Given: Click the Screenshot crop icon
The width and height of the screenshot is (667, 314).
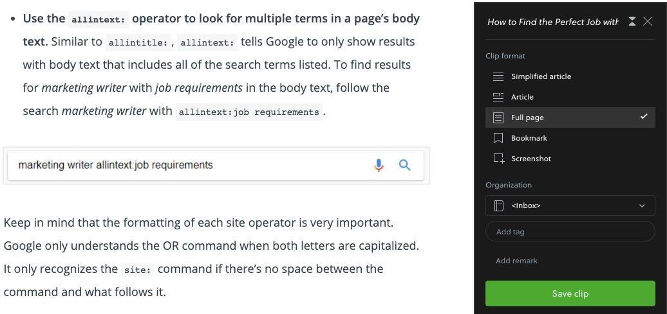Looking at the screenshot, I should tap(498, 158).
